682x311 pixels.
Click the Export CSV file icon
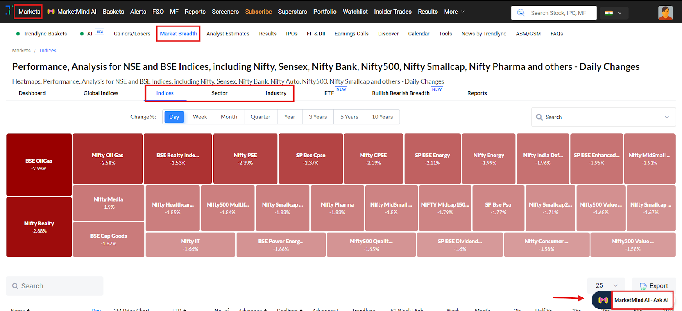coord(643,286)
